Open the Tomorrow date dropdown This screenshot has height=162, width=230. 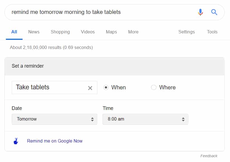tap(54, 119)
